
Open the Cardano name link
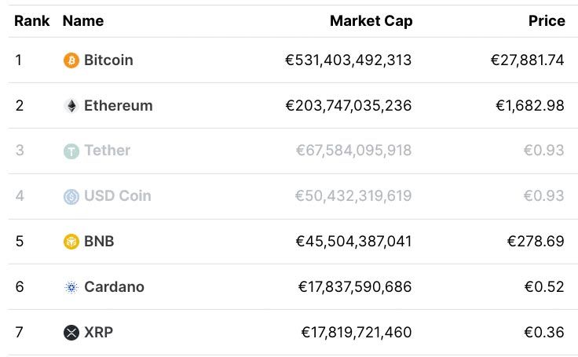[x=115, y=287]
